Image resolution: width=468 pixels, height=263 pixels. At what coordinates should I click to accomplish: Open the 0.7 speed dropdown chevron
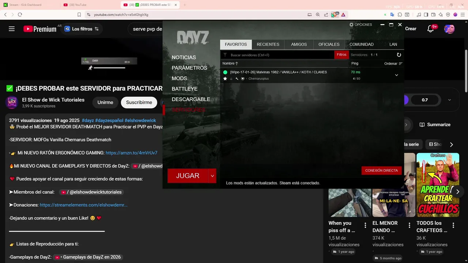(449, 100)
